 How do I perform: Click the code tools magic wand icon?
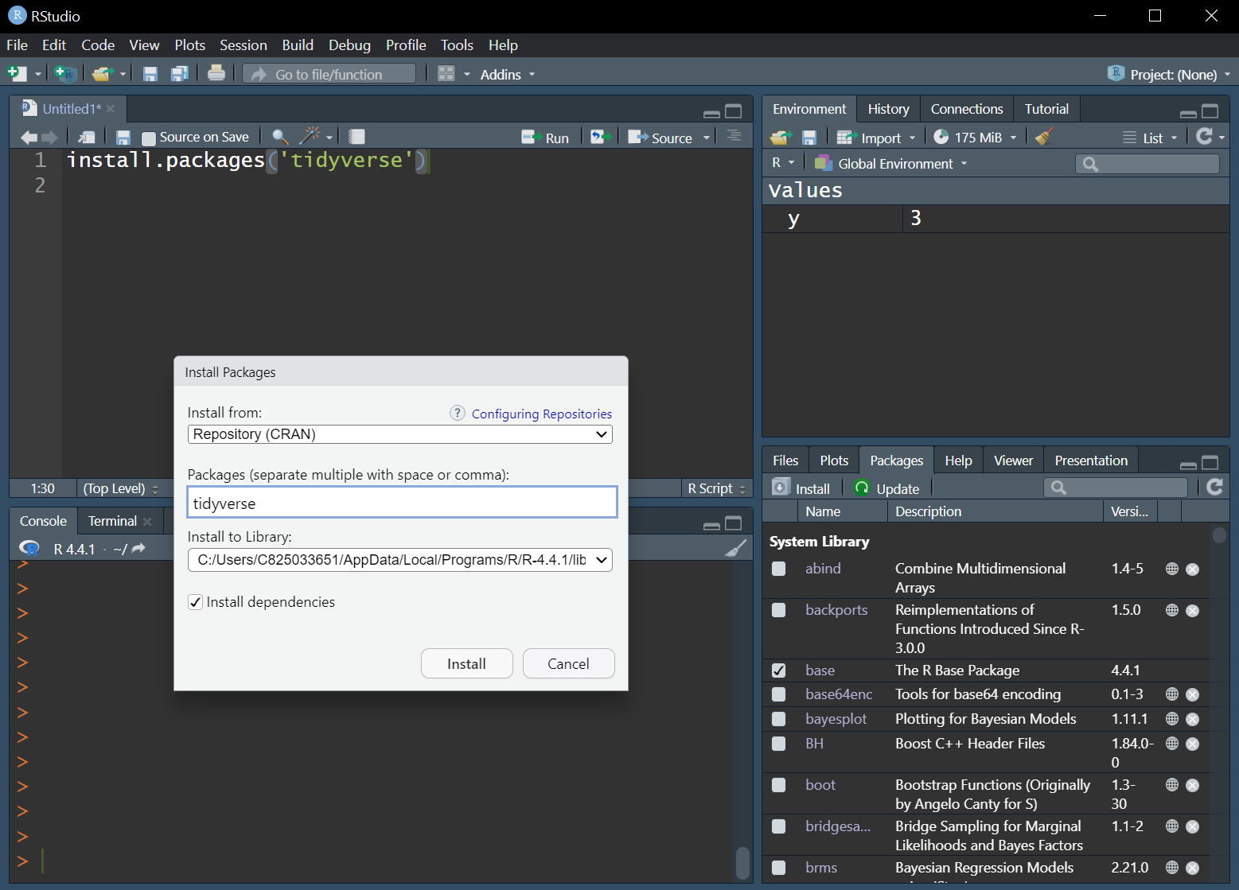pos(310,137)
